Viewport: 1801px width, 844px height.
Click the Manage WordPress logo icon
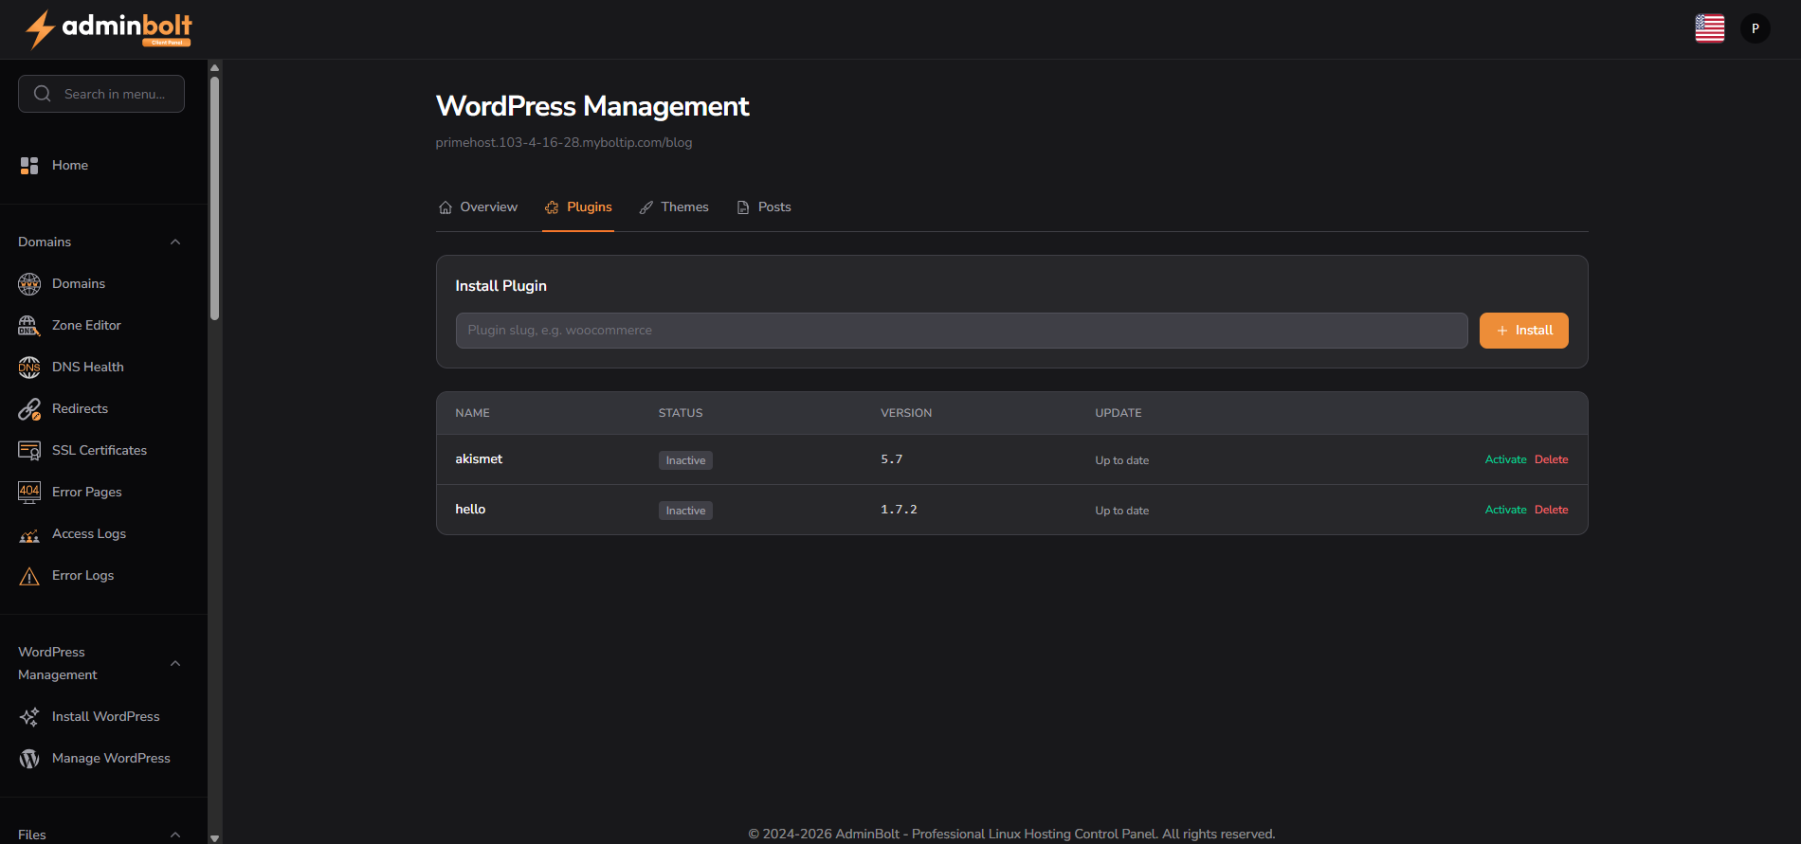[29, 758]
